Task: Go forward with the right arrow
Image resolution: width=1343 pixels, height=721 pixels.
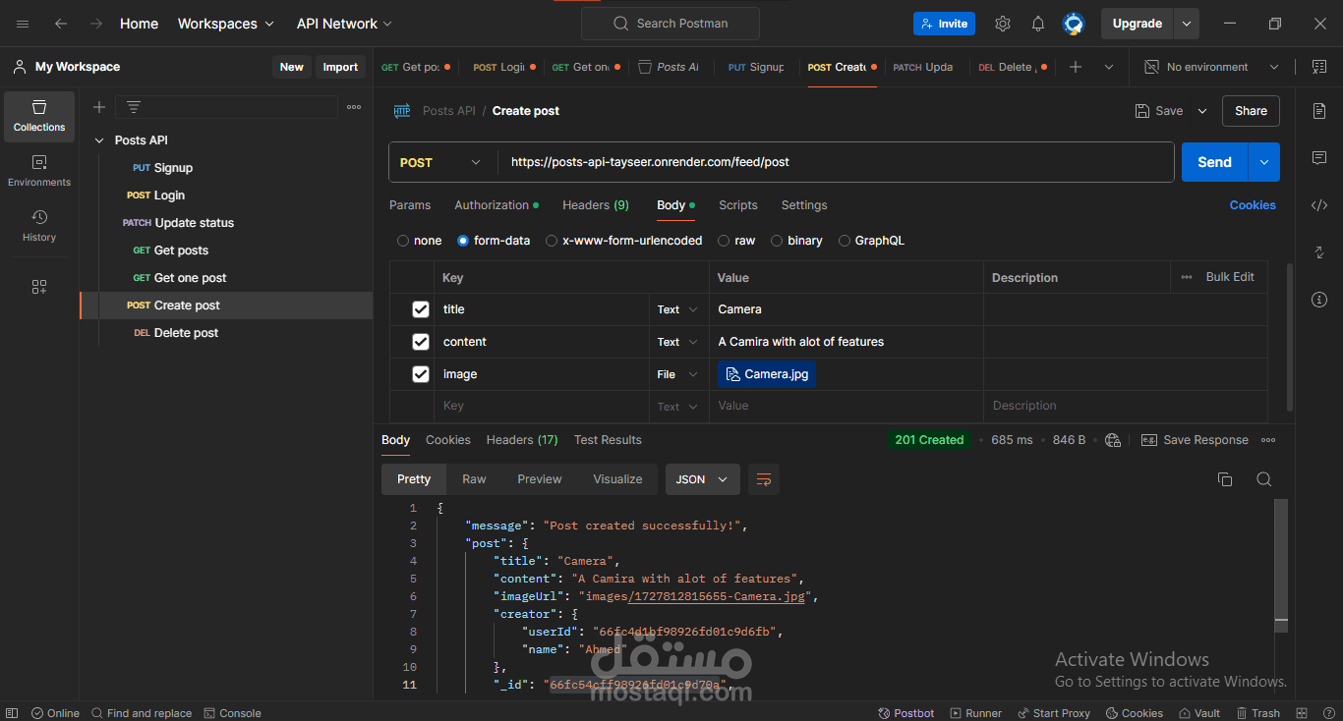Action: point(95,24)
